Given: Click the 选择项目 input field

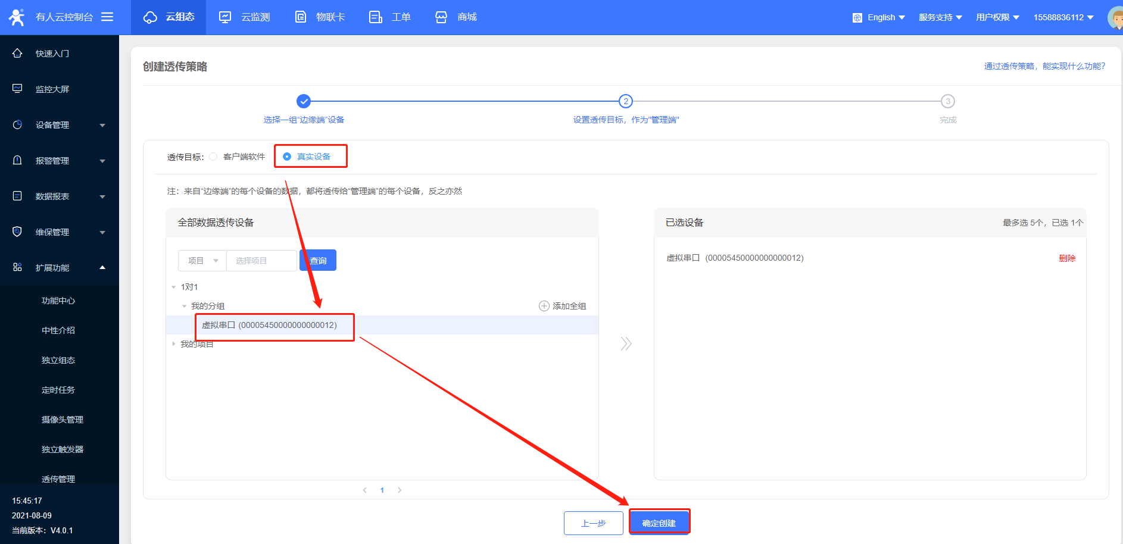Looking at the screenshot, I should pyautogui.click(x=261, y=261).
